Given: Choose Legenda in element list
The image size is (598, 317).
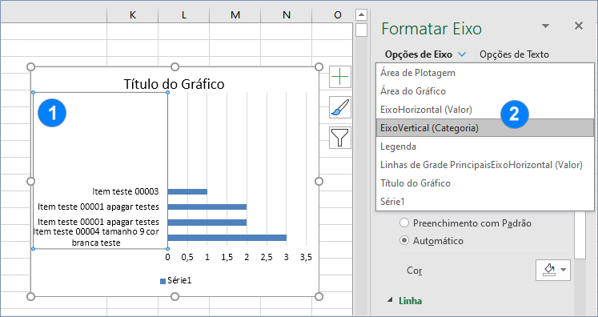Looking at the screenshot, I should click(x=485, y=146).
